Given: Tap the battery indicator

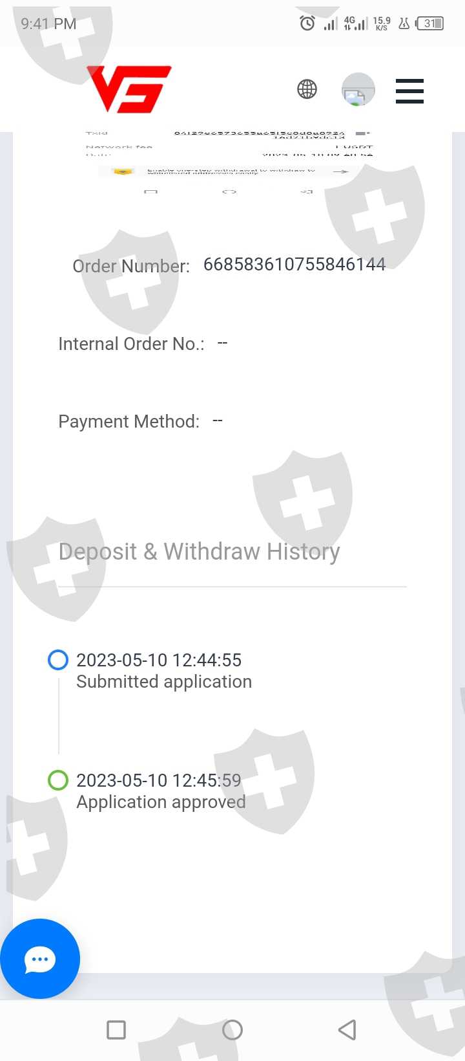Looking at the screenshot, I should pyautogui.click(x=430, y=24).
